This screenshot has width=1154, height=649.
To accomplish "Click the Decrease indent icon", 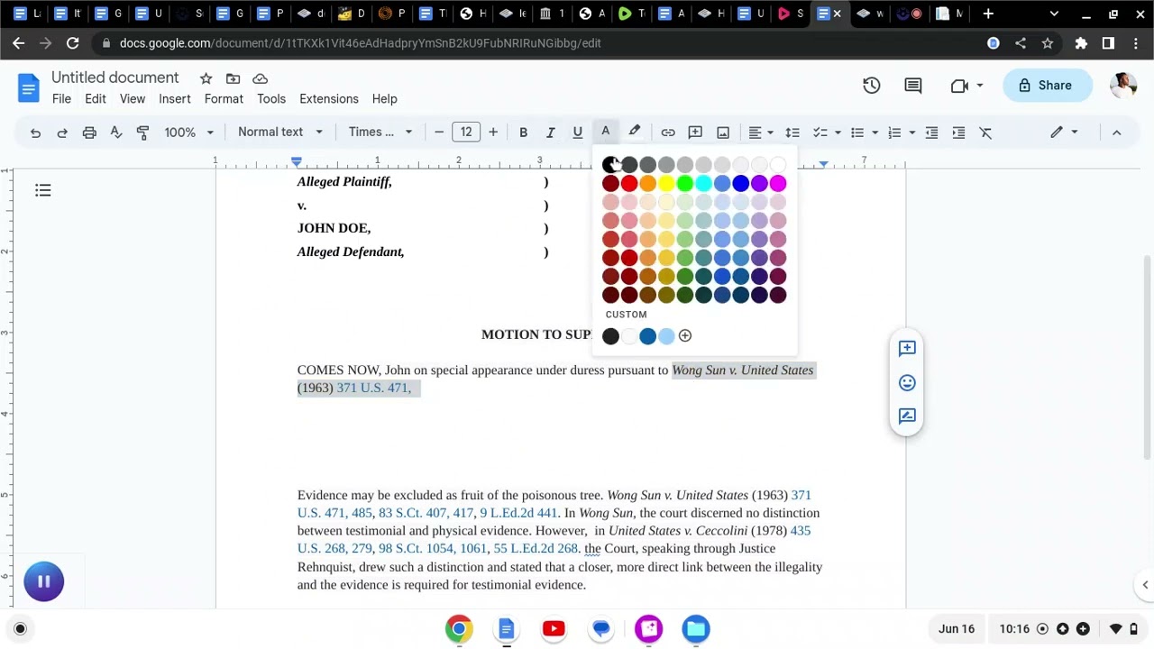I will [x=931, y=133].
